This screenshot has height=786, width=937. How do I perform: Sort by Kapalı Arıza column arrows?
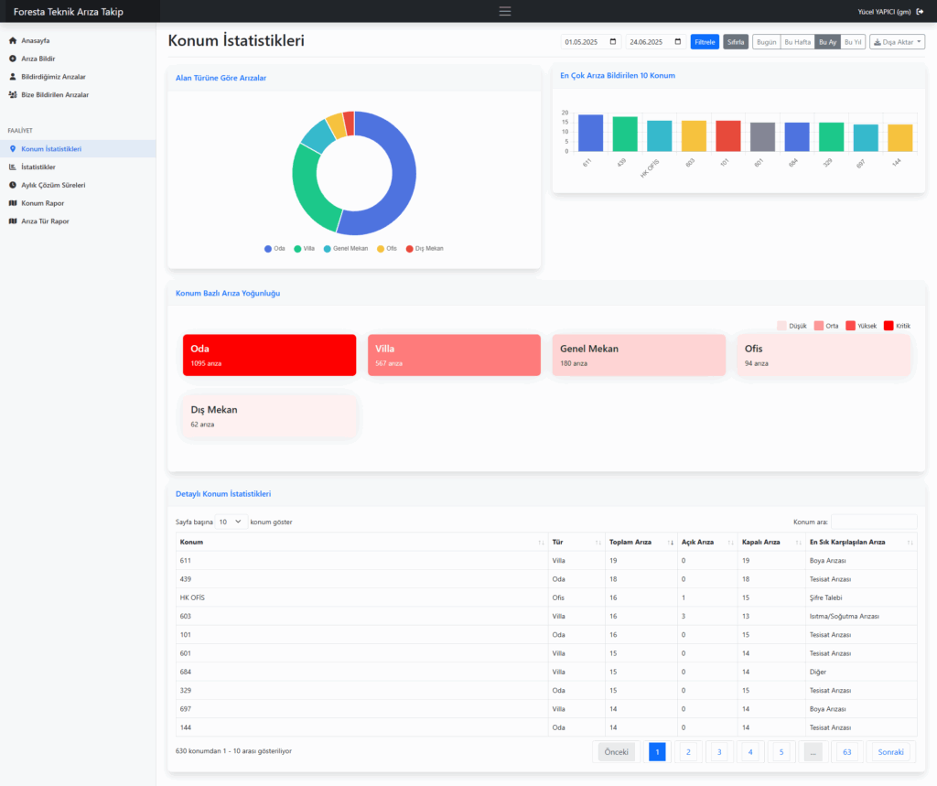point(798,542)
